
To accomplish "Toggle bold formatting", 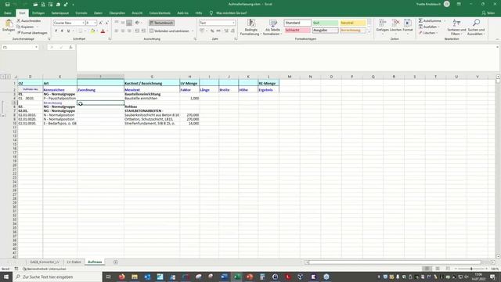I will [x=56, y=31].
